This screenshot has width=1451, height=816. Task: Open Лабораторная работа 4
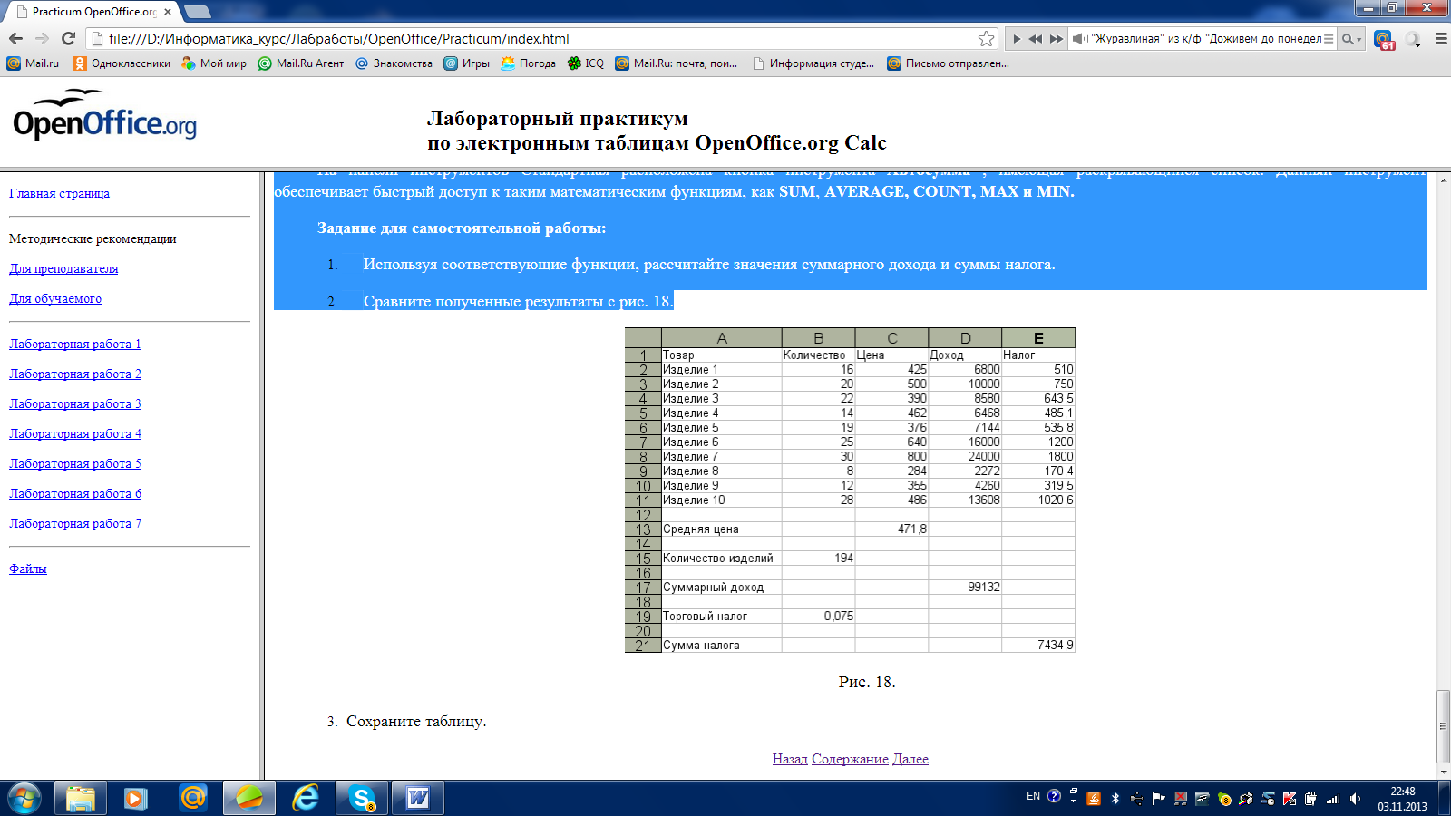tap(75, 433)
